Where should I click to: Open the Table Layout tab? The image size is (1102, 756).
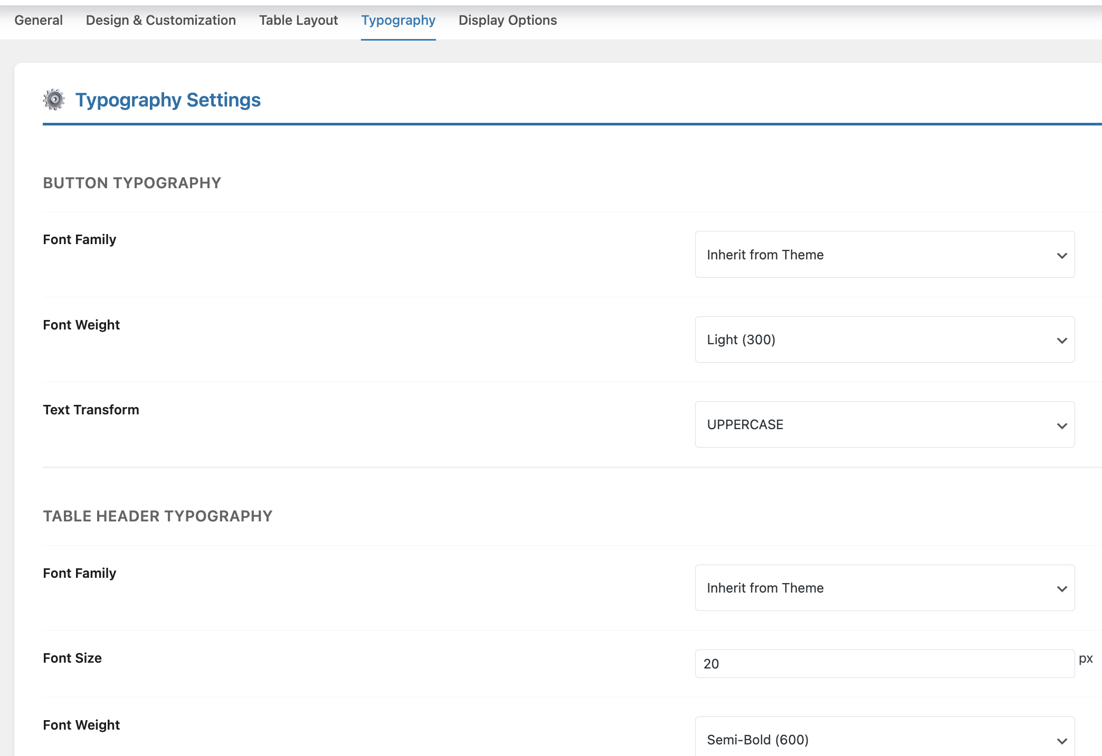coord(298,20)
